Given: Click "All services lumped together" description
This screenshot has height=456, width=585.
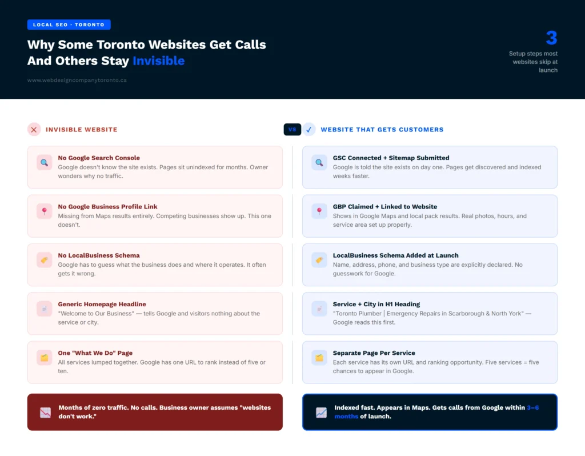Looking at the screenshot, I should (x=162, y=367).
